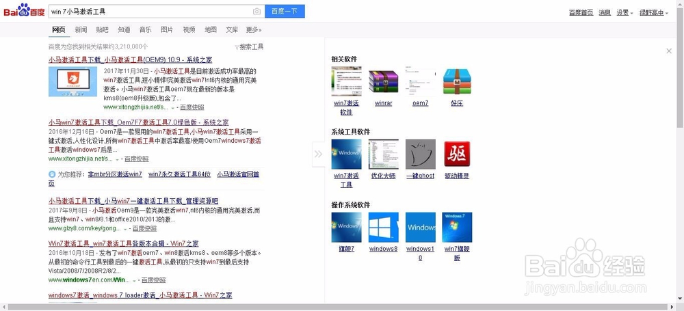Open win7激活软件 software thumbnail
The width and height of the screenshot is (684, 311).
[x=346, y=81]
